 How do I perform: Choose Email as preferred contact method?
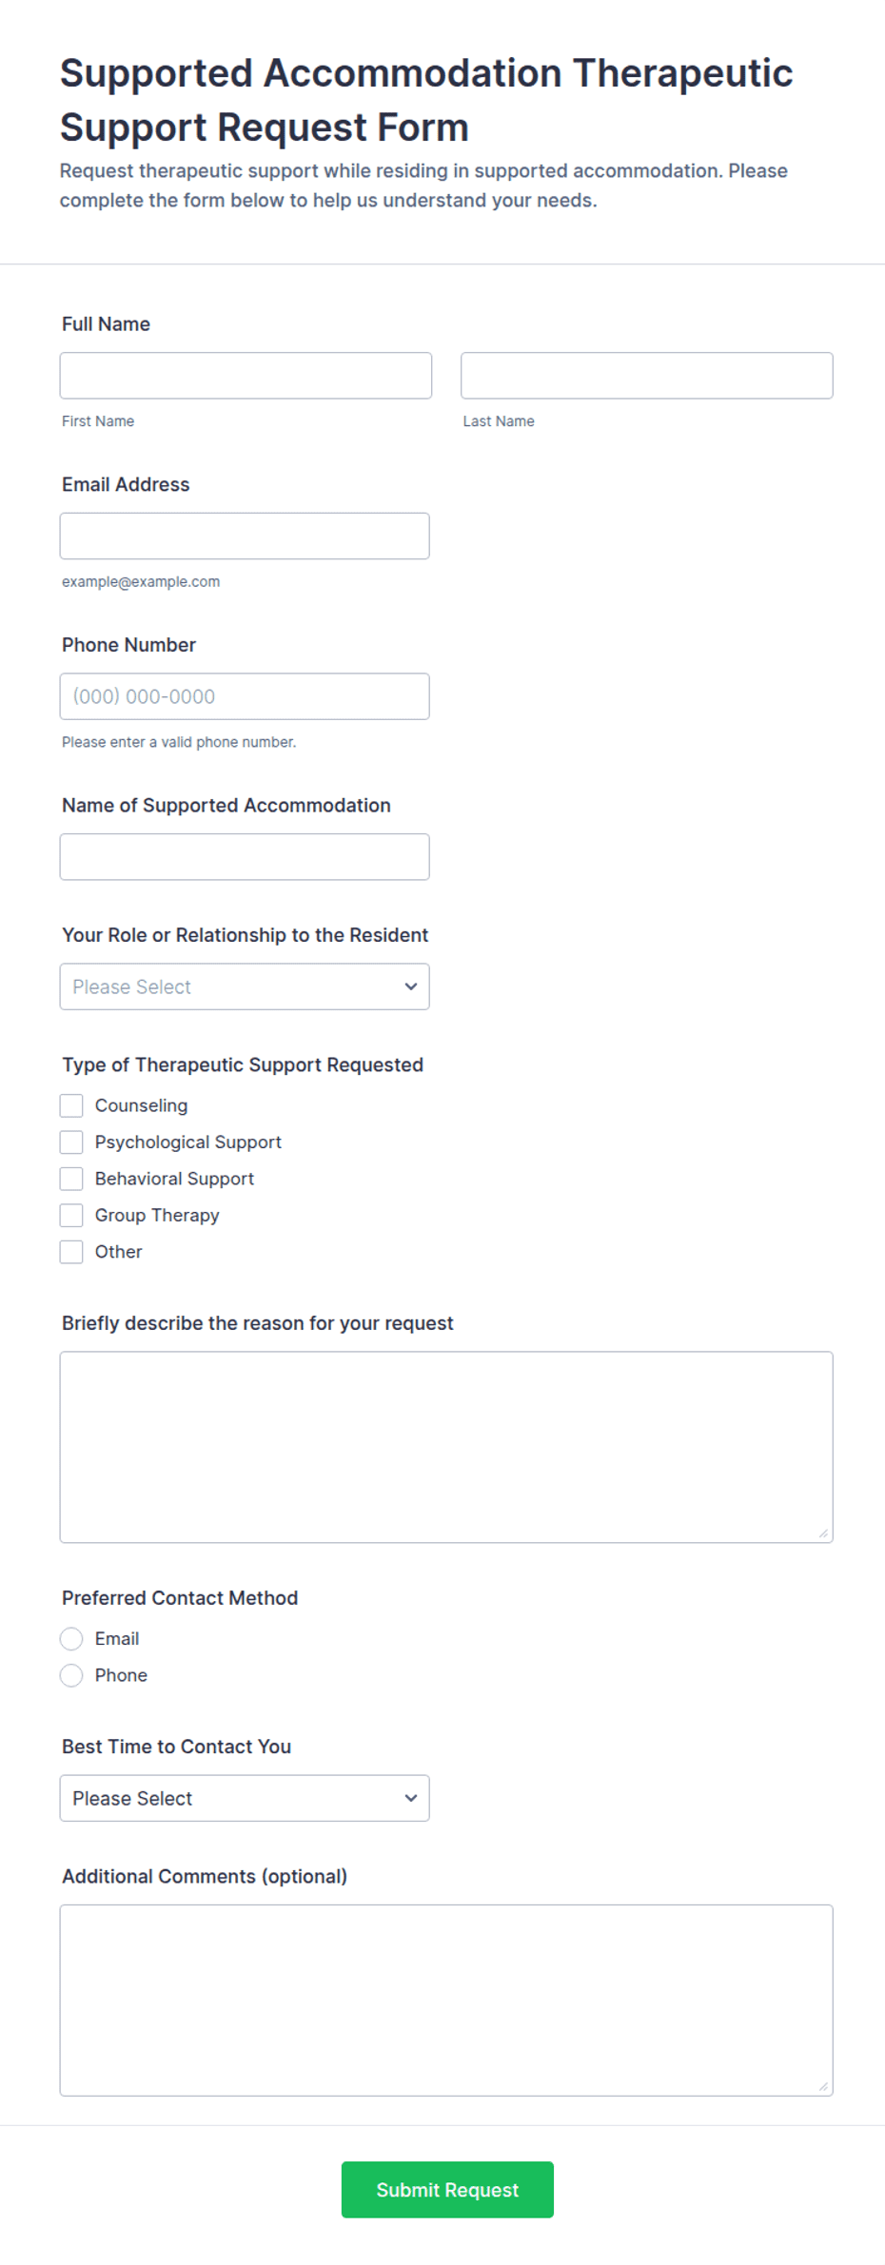pos(71,1639)
